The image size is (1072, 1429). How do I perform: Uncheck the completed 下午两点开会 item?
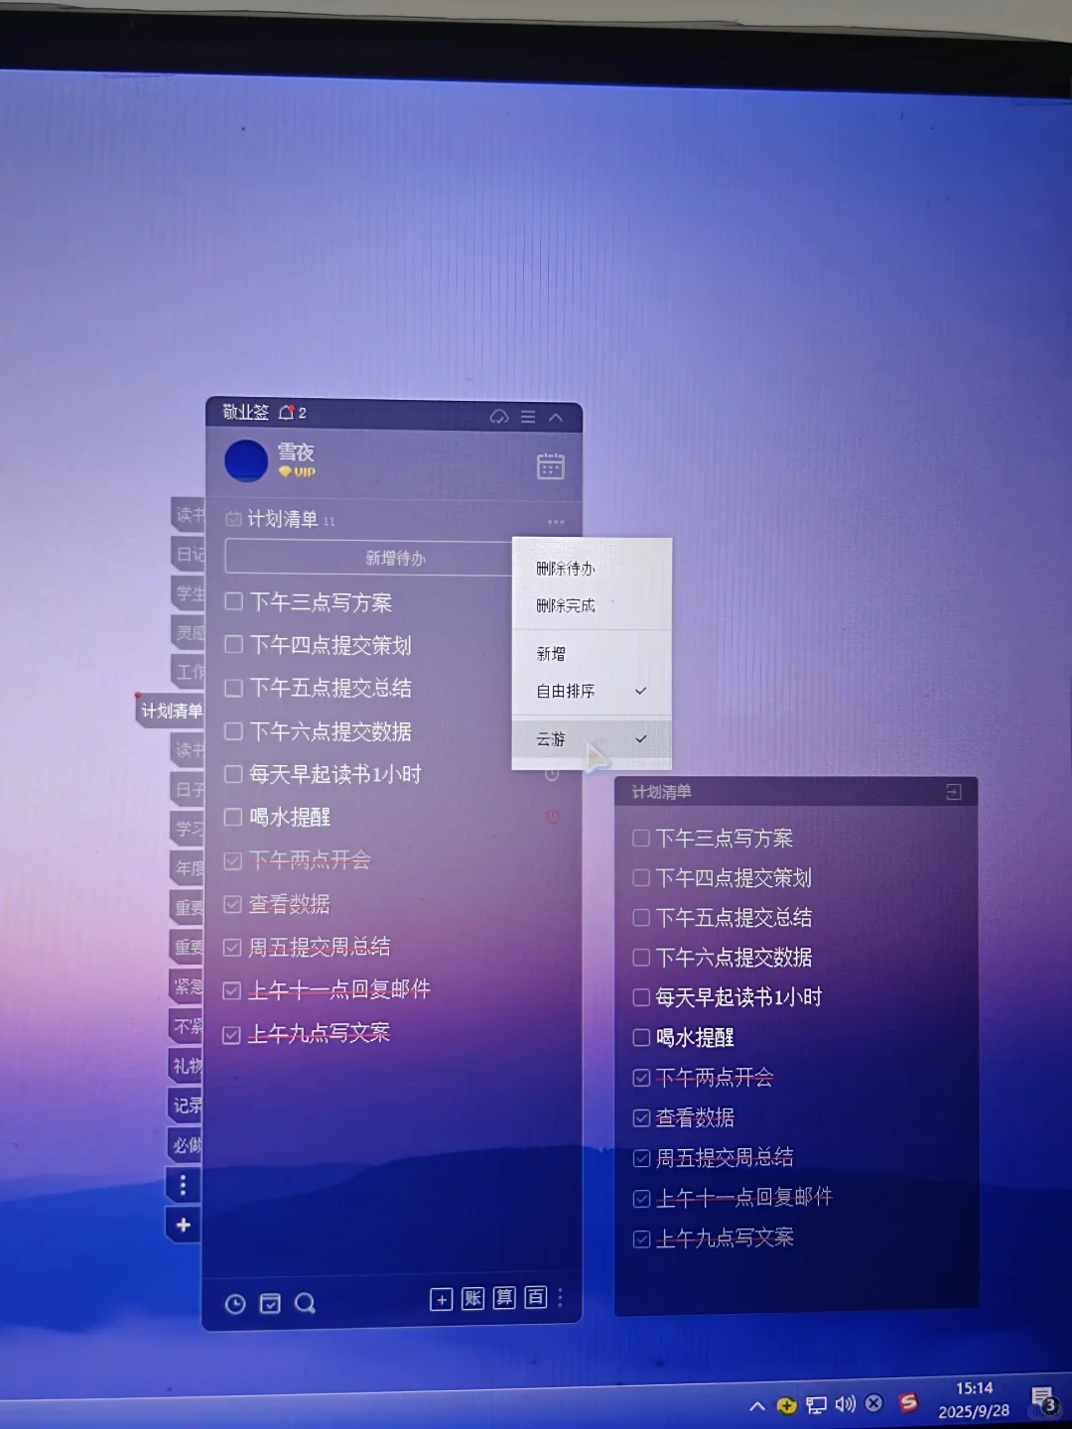[x=232, y=860]
